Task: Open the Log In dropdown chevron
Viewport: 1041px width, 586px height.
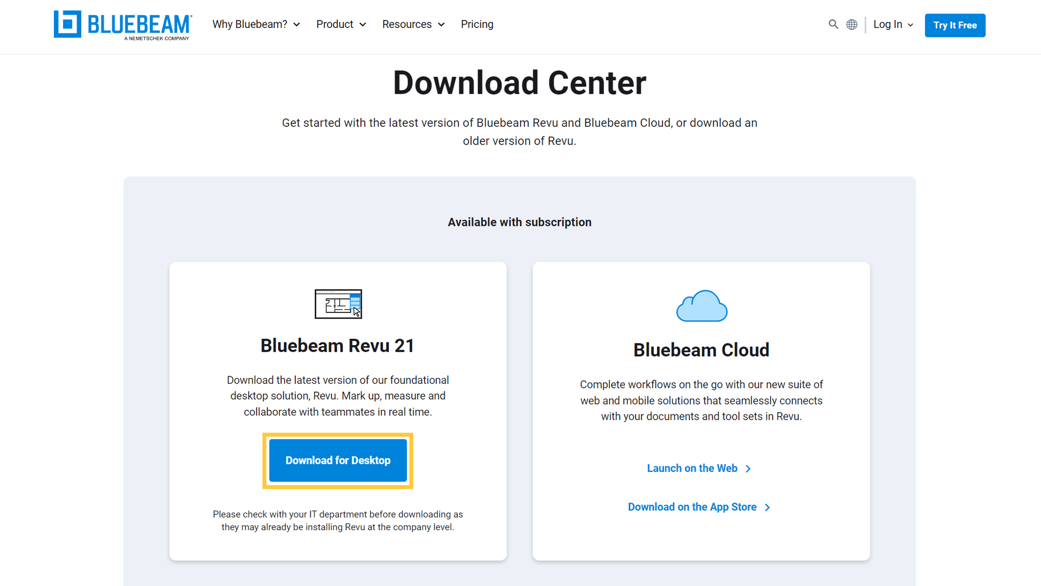Action: 910,24
